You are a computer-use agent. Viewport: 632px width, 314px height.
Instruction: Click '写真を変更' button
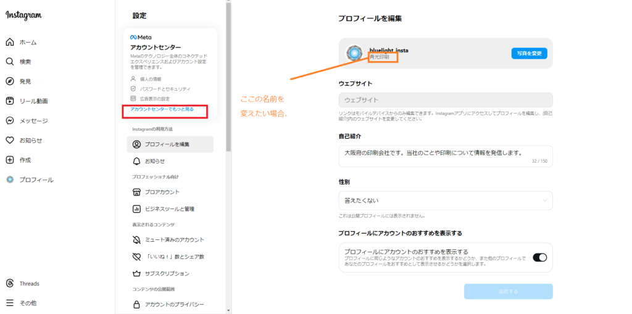click(x=529, y=54)
